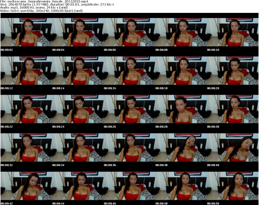Select the thumbnail frame stamped 00:00:30
259x205 pixels.
point(233,109)
